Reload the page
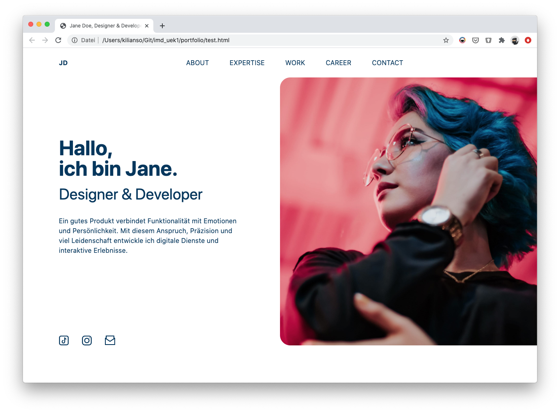This screenshot has height=413, width=560. coord(58,40)
